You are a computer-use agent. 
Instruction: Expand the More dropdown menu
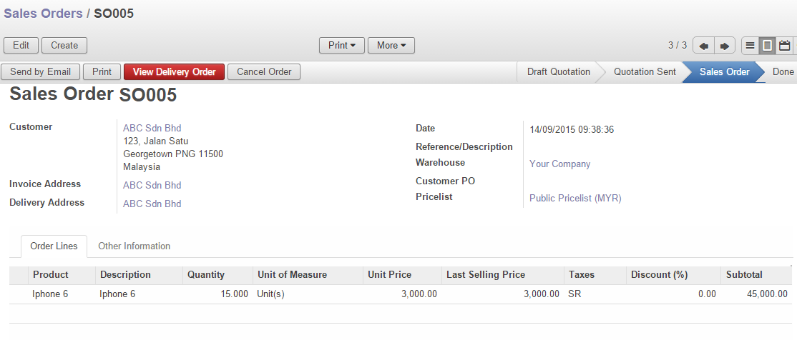pos(391,46)
